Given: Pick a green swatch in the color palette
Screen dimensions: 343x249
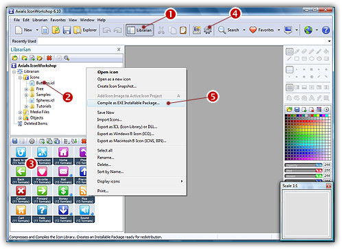Looking at the screenshot, I should (307, 135).
